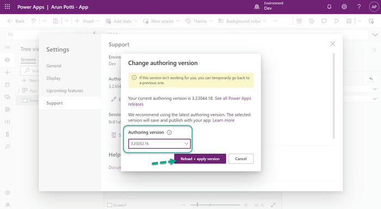Click the help question mark icon

click(x=359, y=7)
